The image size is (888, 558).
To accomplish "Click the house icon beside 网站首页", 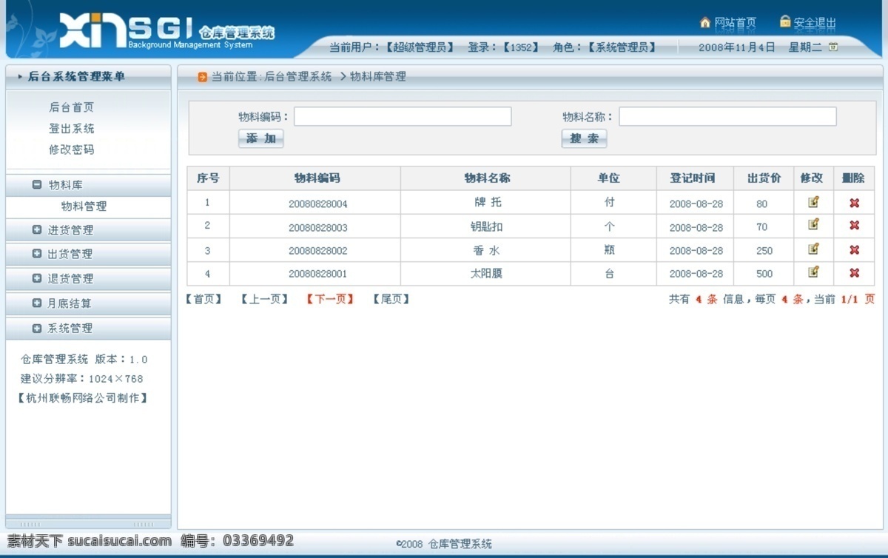I will [705, 22].
